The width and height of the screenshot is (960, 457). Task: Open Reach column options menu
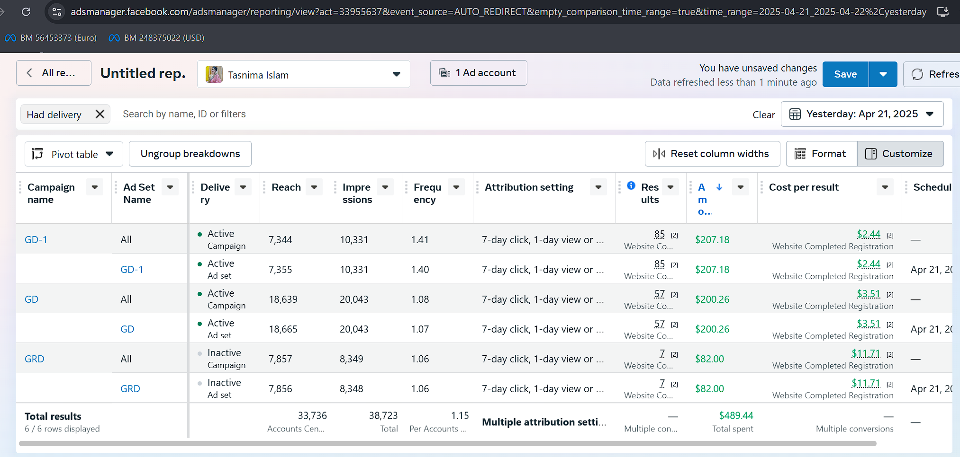tap(314, 187)
